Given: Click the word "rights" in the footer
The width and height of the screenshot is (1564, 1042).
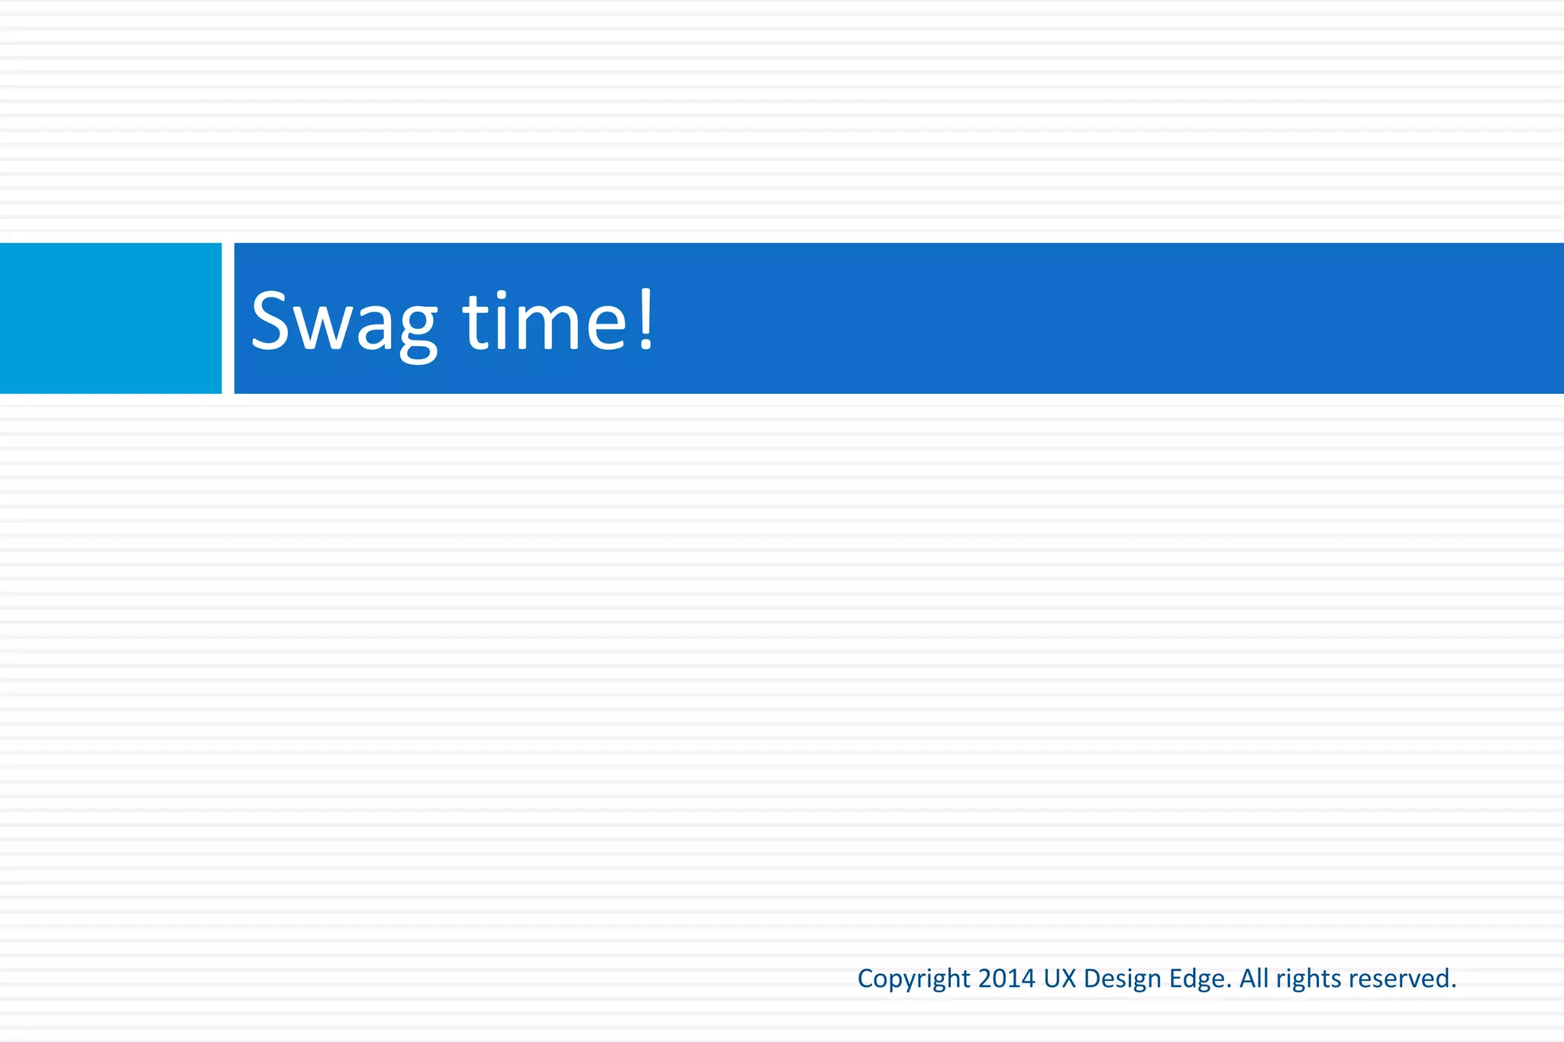Looking at the screenshot, I should (1308, 979).
